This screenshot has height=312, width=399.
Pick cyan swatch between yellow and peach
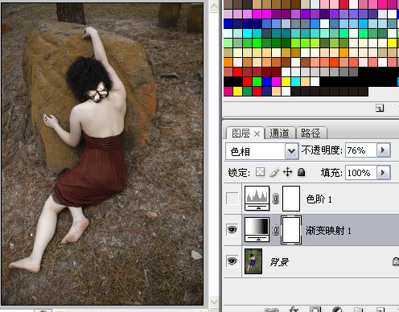coord(295,81)
